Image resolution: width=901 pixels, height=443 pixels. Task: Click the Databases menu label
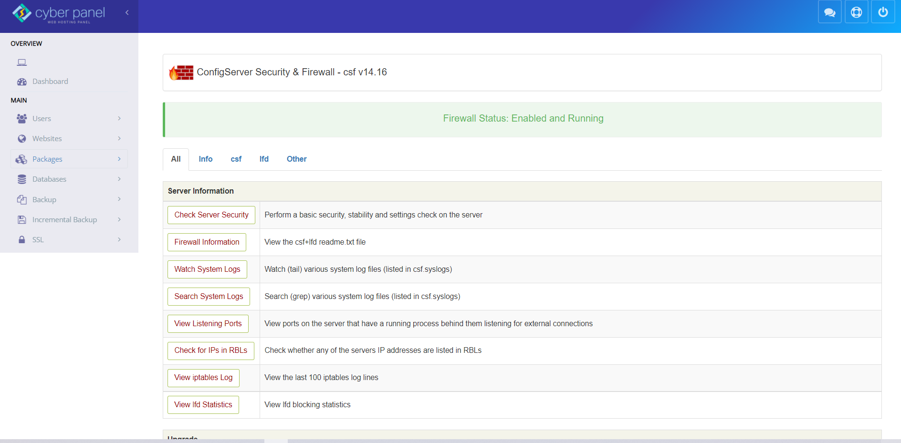pyautogui.click(x=49, y=179)
